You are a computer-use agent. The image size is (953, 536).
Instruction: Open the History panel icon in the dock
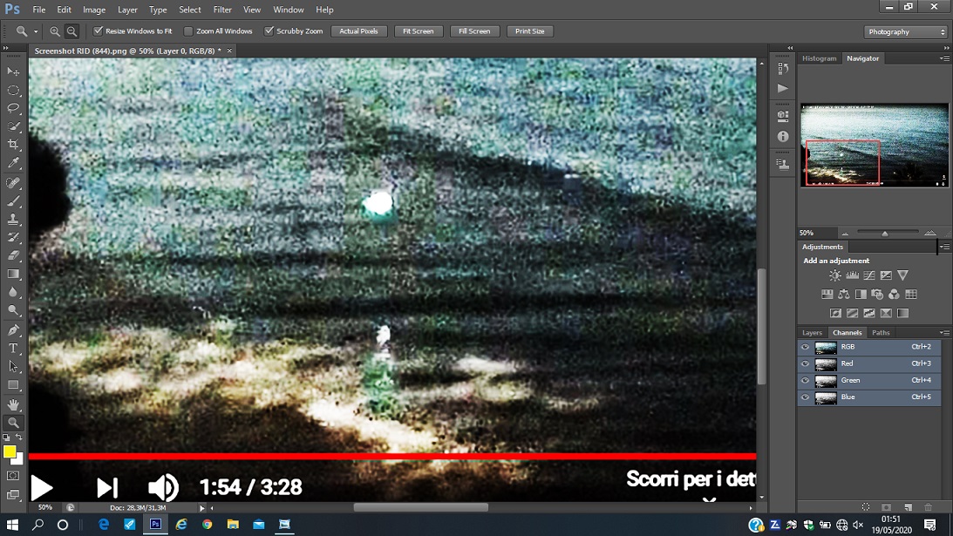782,68
